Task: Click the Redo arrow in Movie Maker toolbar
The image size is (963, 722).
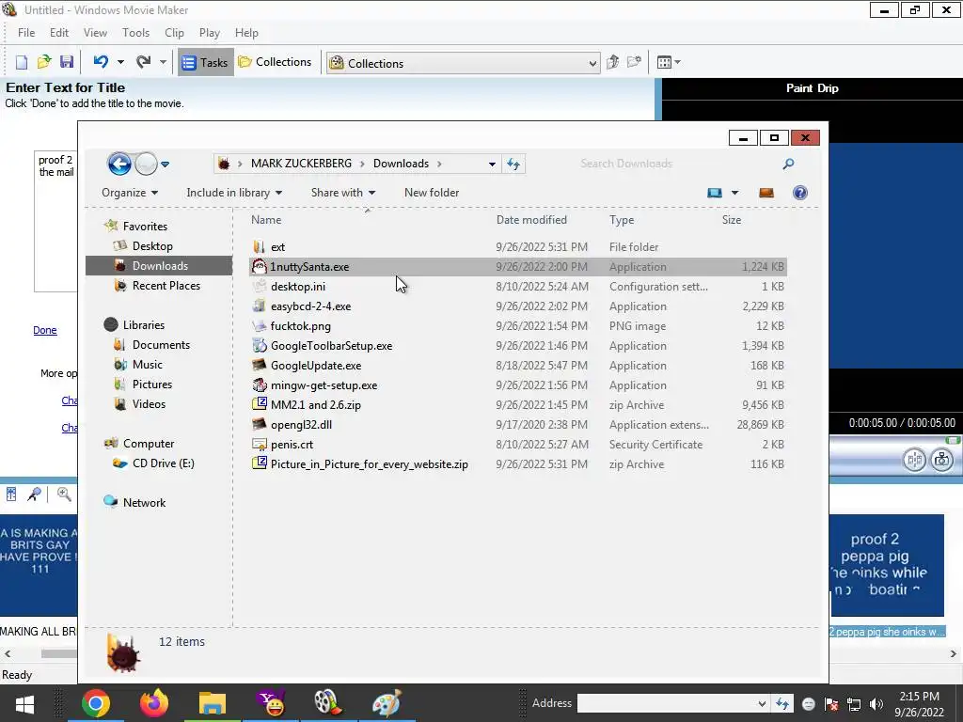Action: click(x=144, y=61)
